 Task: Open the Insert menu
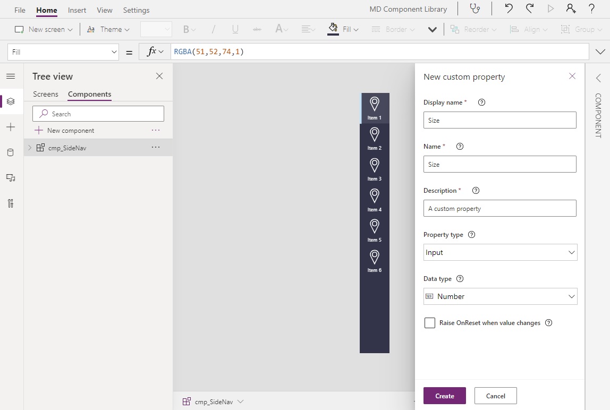tap(77, 10)
